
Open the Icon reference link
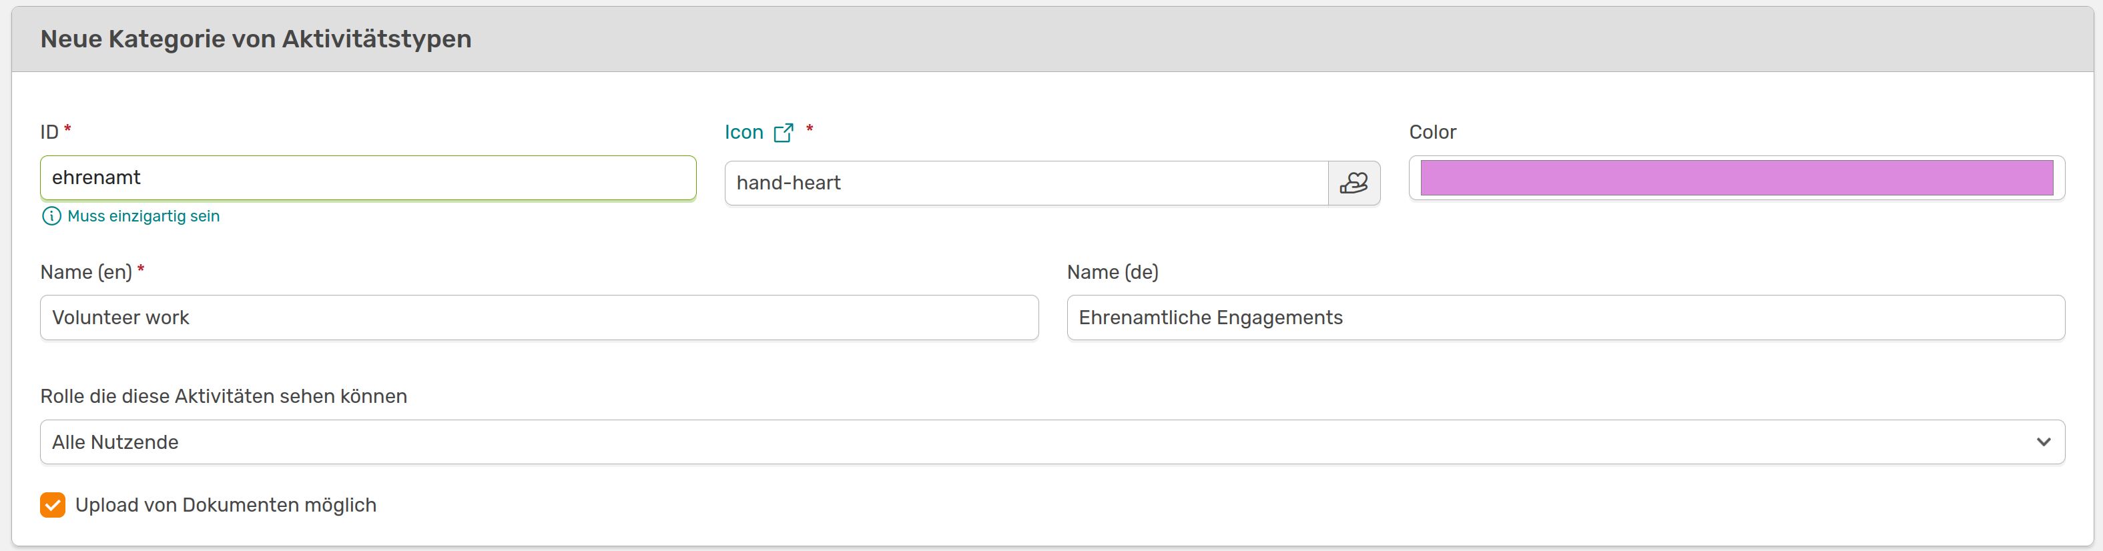(743, 132)
